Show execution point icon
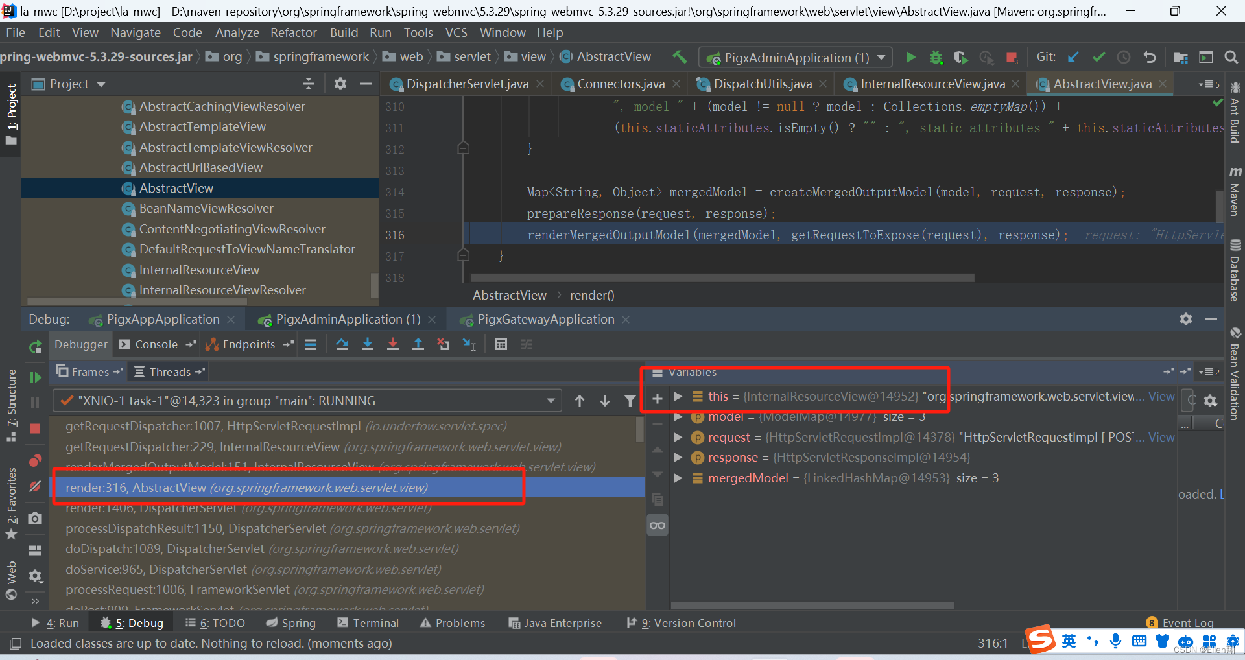 (311, 344)
